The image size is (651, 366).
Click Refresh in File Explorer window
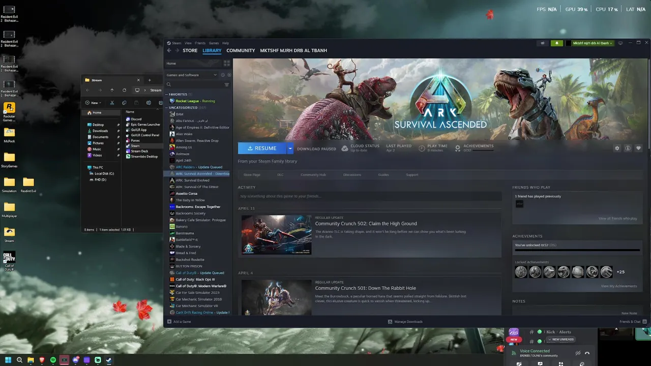[124, 90]
